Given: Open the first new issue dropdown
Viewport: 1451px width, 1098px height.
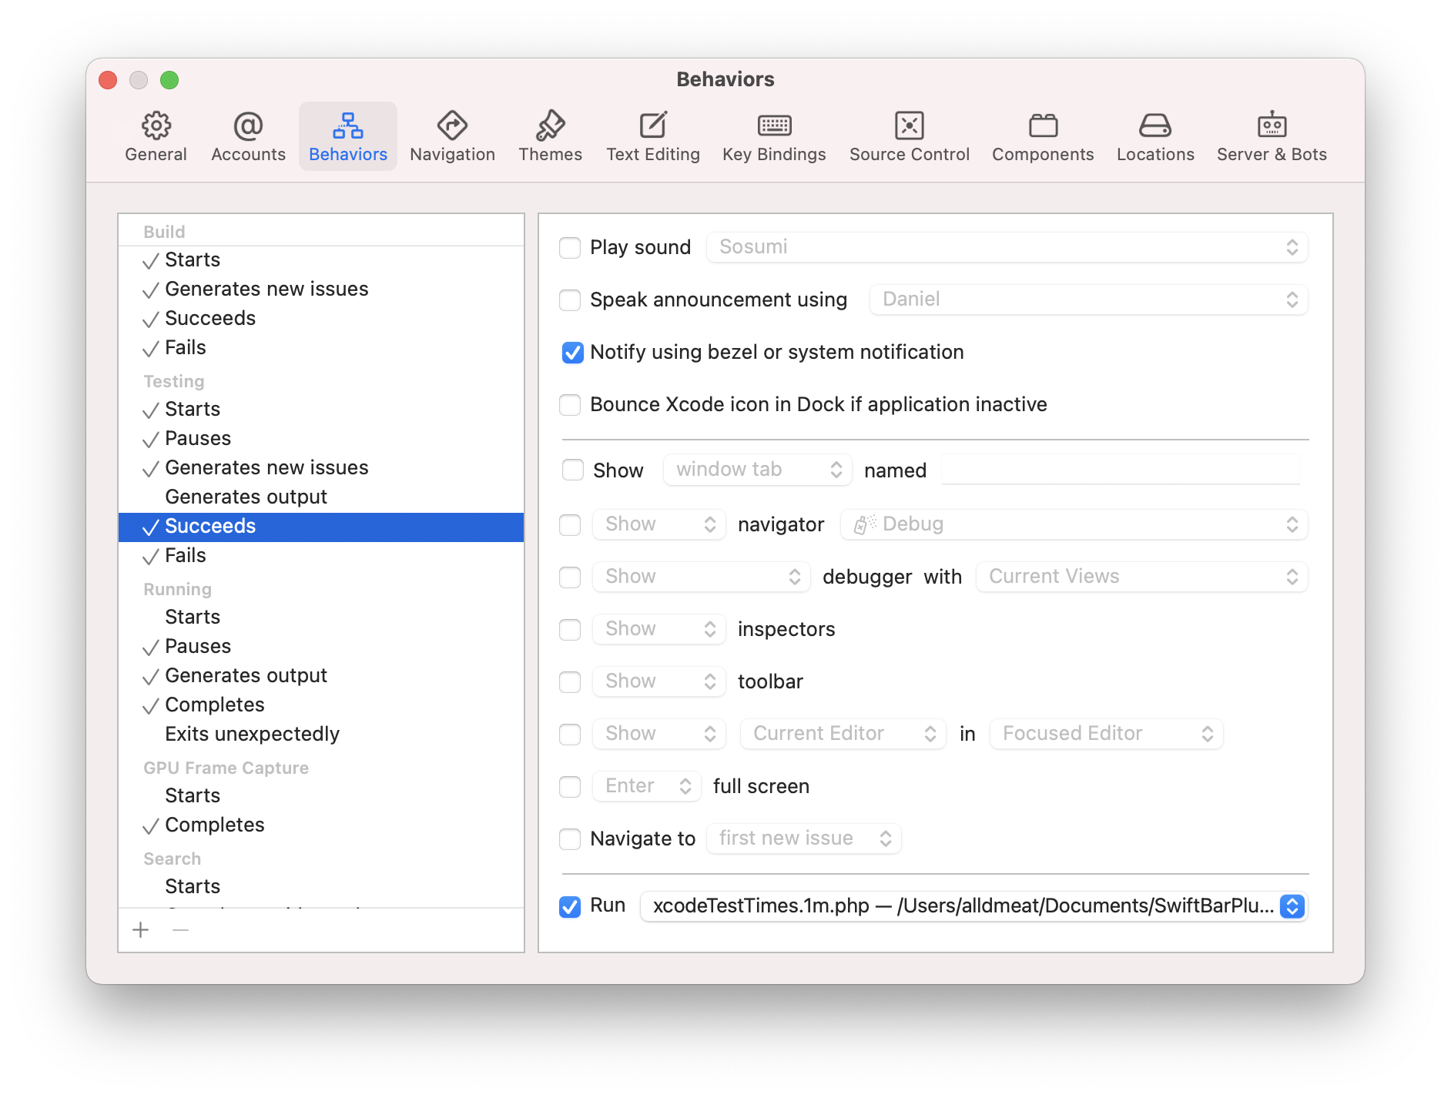Looking at the screenshot, I should click(x=803, y=839).
